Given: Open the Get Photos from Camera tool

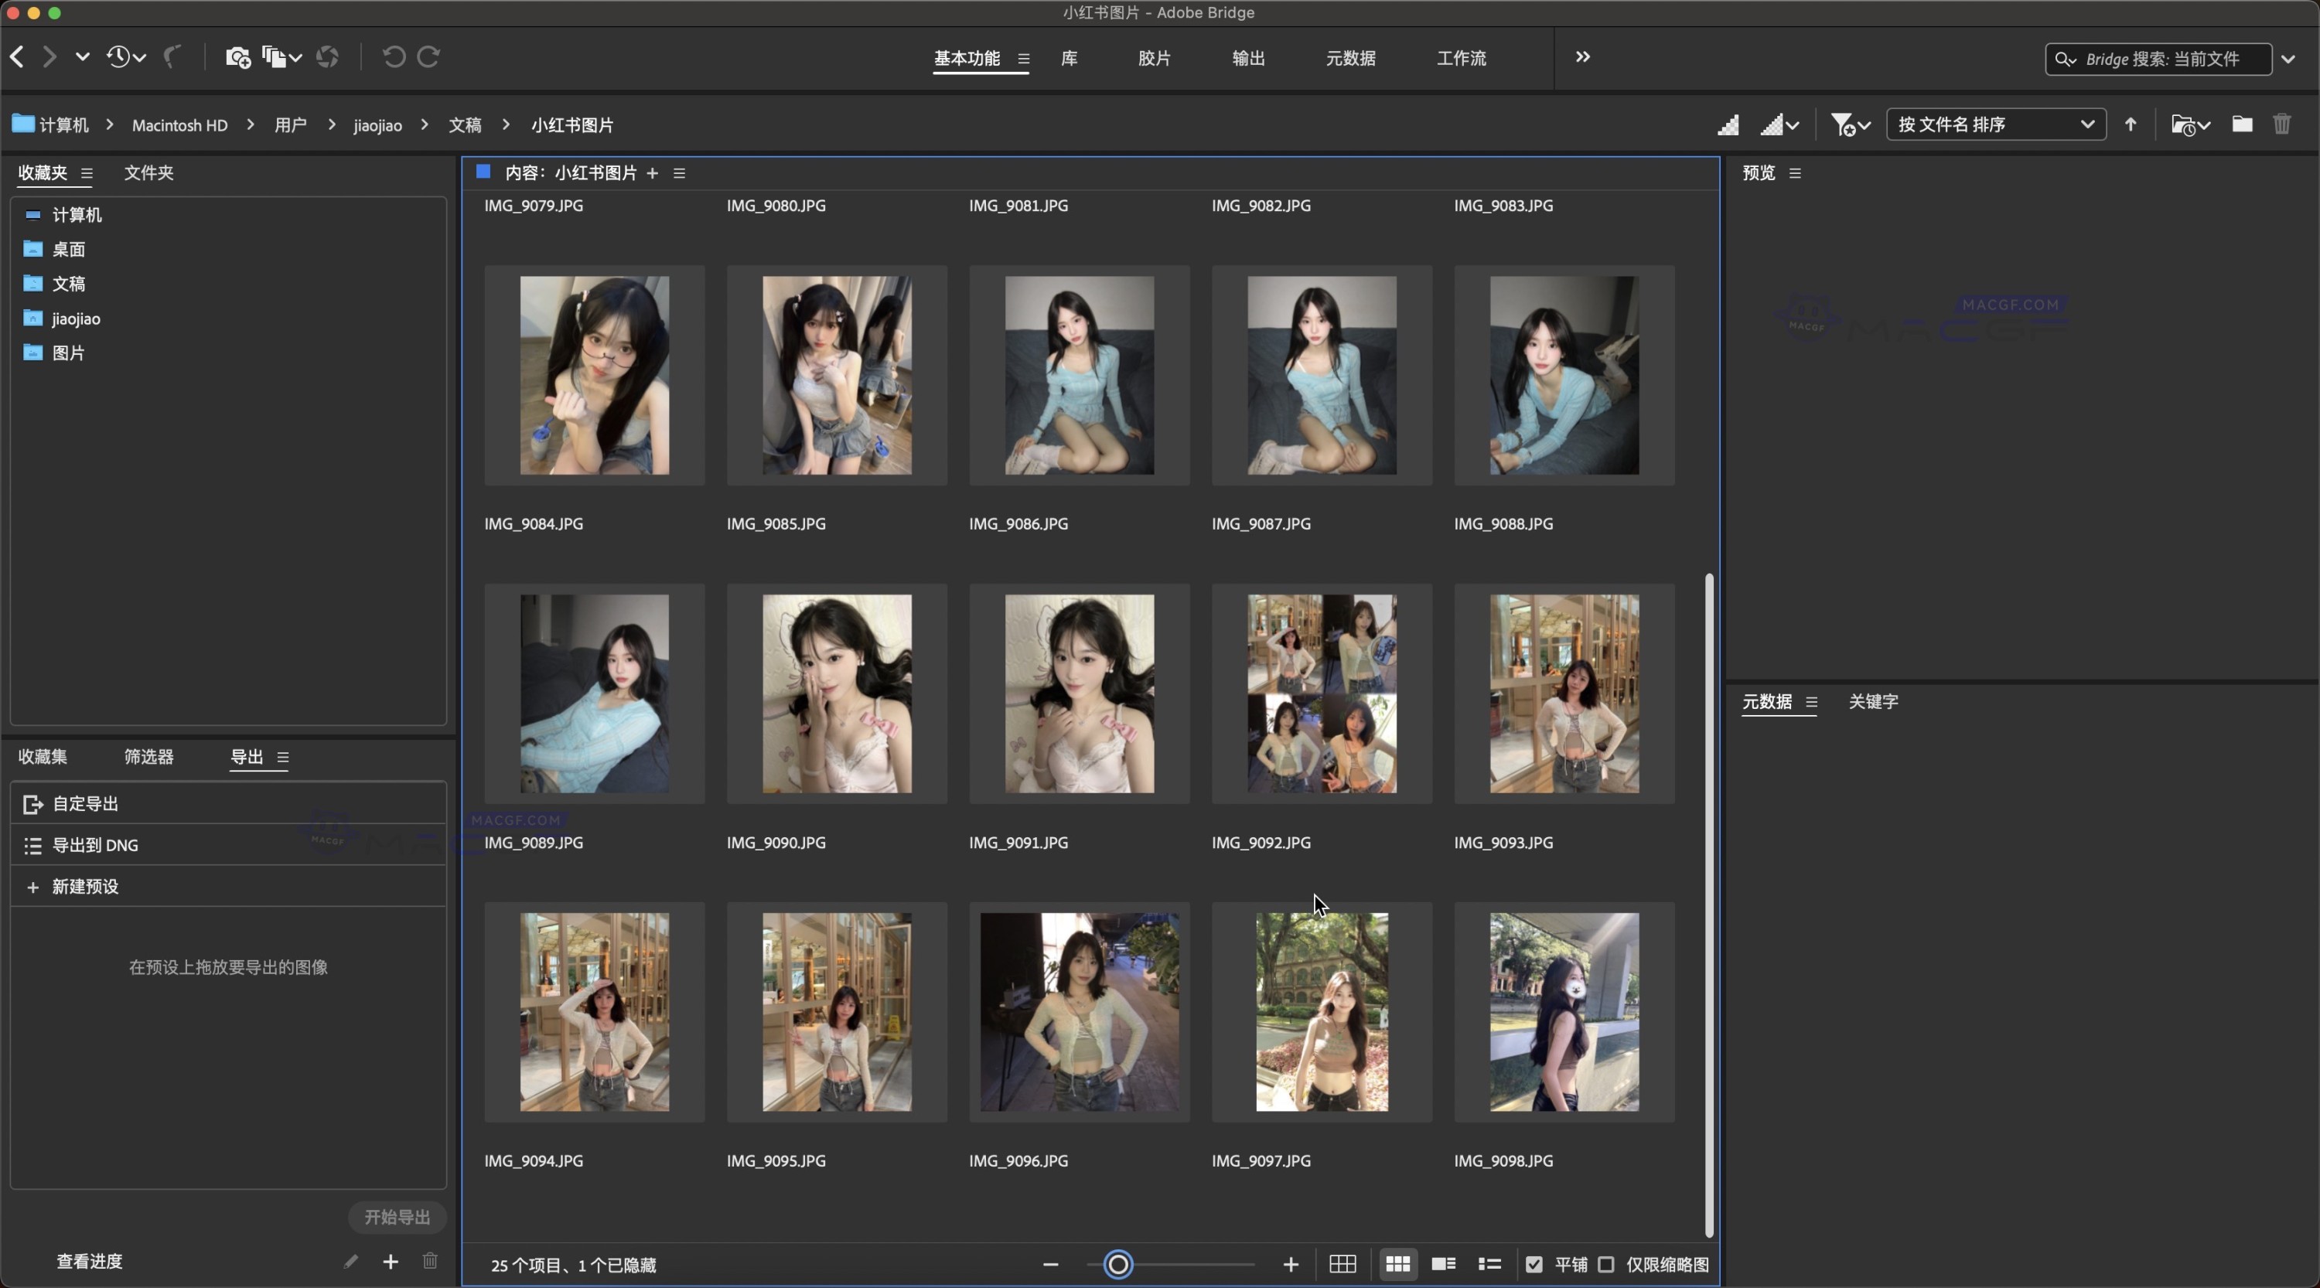Looking at the screenshot, I should coord(237,56).
